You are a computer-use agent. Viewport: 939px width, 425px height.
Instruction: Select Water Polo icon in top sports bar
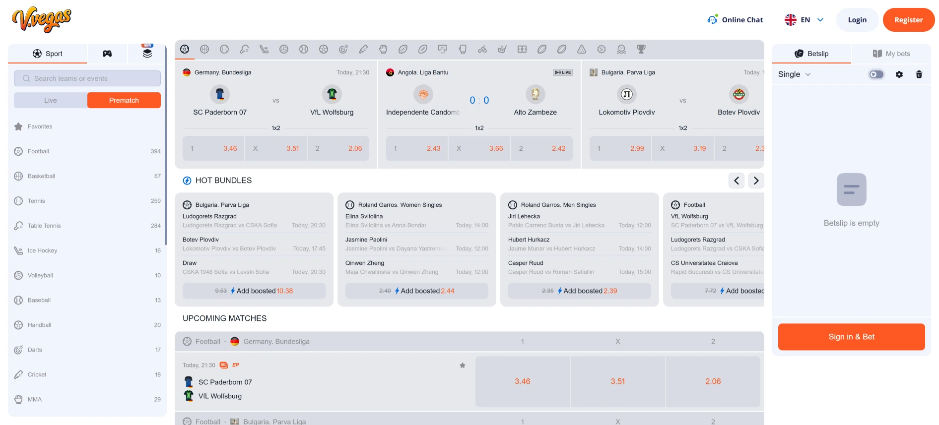621,49
